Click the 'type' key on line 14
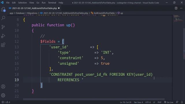This screenshot has width=185, height=104. point(64,52)
